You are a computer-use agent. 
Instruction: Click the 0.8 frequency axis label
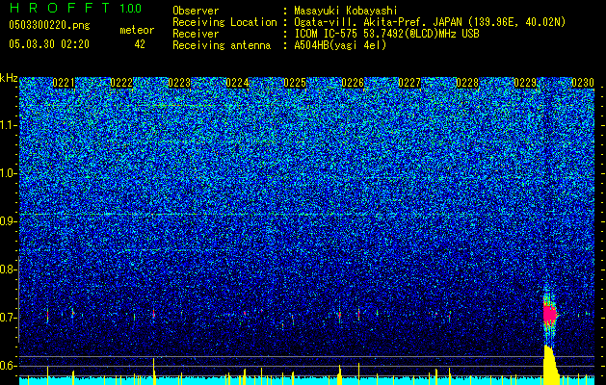[x=8, y=269]
